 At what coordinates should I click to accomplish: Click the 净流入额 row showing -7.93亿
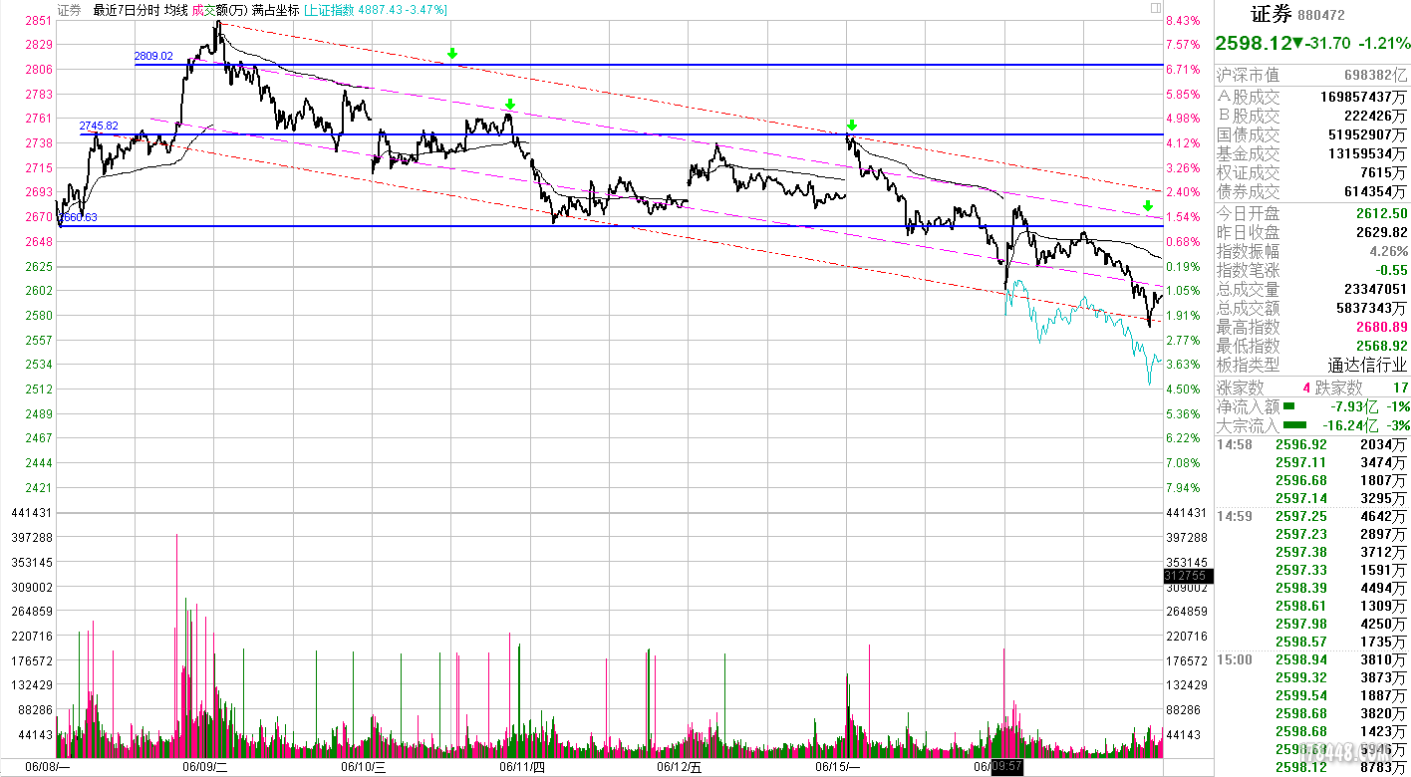1312,406
